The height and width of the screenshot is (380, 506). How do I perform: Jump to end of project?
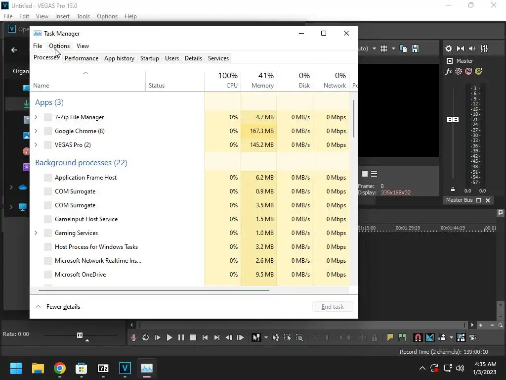click(217, 337)
